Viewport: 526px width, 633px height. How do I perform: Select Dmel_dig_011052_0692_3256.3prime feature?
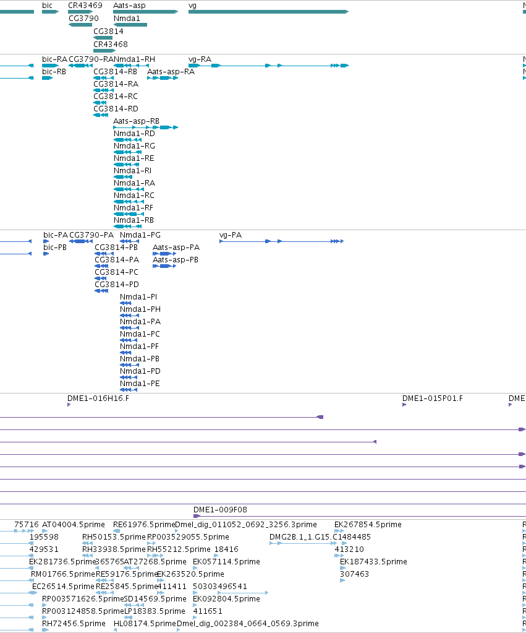[x=177, y=531]
